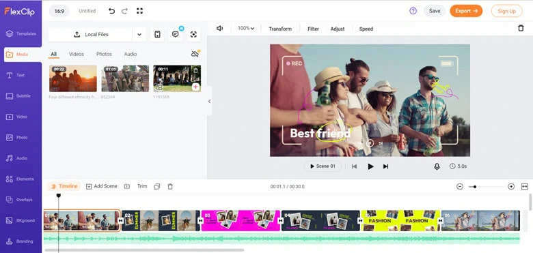Image resolution: width=533 pixels, height=253 pixels.
Task: Select the 01:05 video thumbnail
Action: click(x=125, y=78)
